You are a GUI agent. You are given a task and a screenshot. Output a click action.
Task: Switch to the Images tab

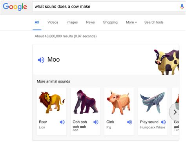tap(72, 22)
